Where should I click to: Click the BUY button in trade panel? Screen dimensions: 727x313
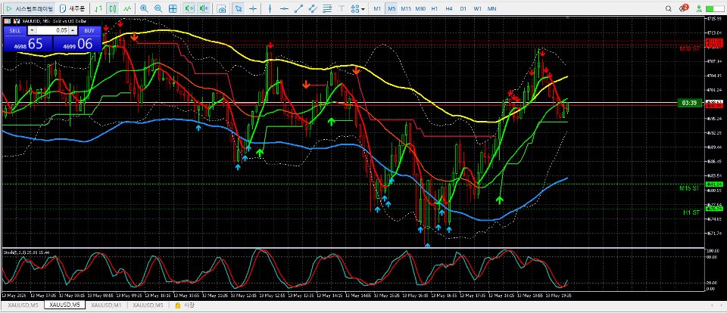click(x=89, y=30)
